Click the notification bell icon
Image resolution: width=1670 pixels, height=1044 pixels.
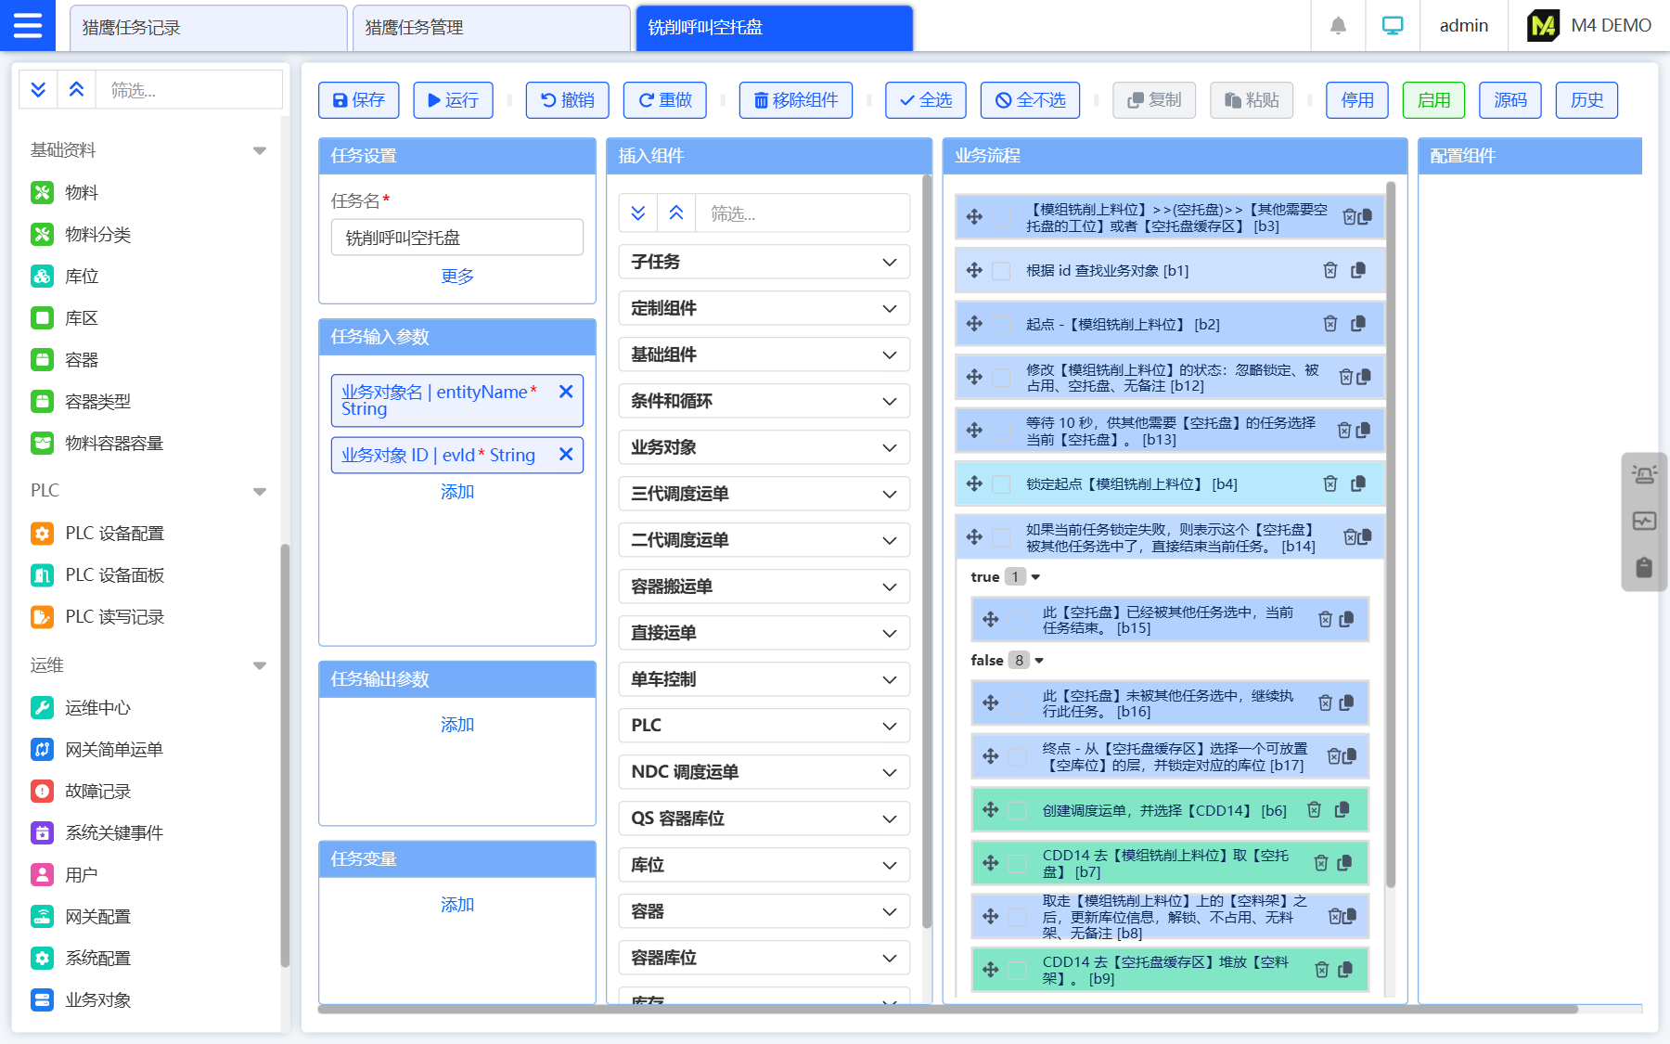click(x=1338, y=26)
